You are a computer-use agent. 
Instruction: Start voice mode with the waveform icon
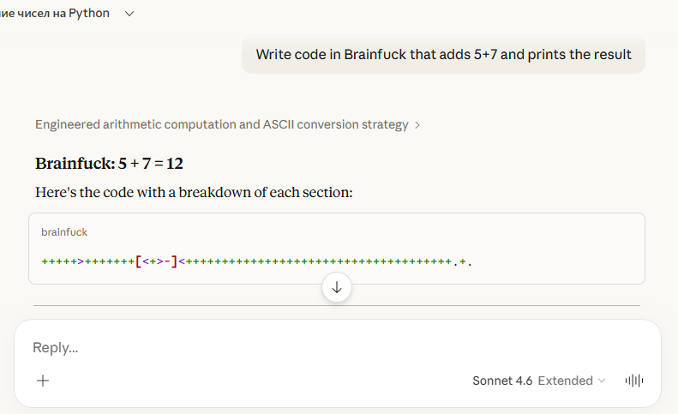(634, 381)
